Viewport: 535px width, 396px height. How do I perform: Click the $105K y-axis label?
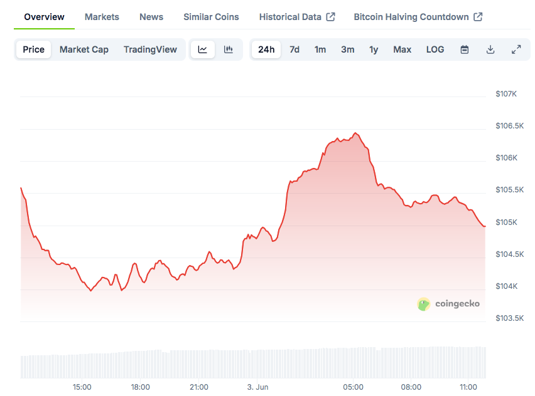[506, 222]
